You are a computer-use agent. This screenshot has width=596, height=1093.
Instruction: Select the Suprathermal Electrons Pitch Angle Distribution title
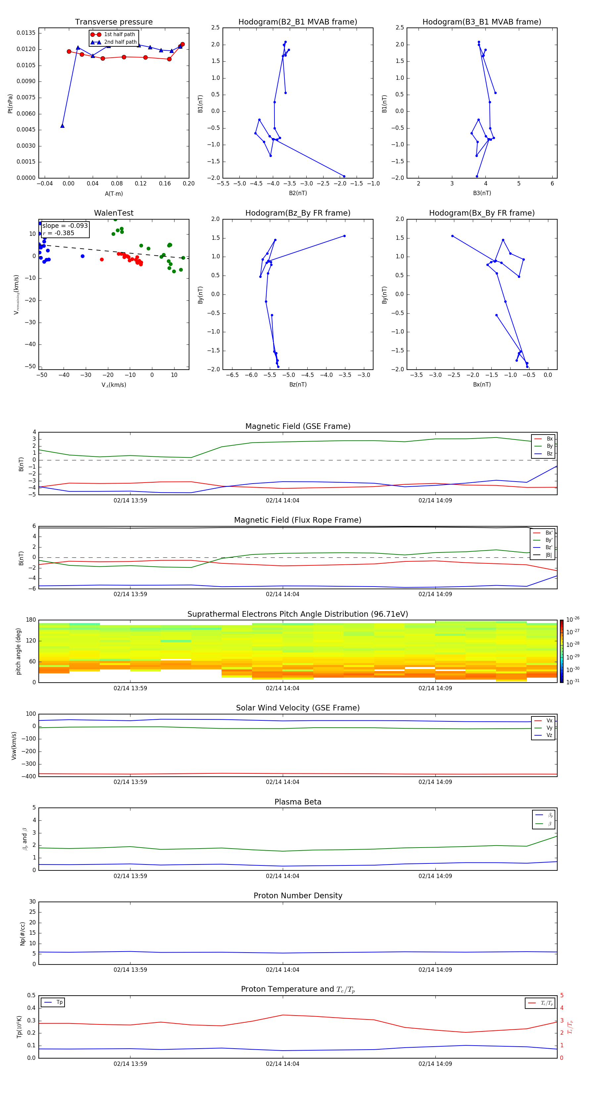tap(298, 614)
